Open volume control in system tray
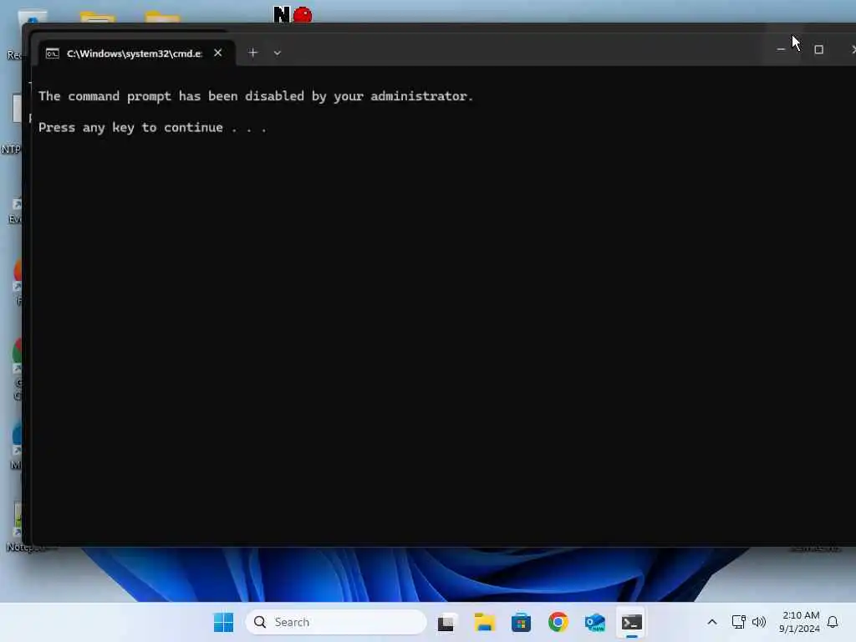Screen dimensions: 856x642 click(x=759, y=622)
